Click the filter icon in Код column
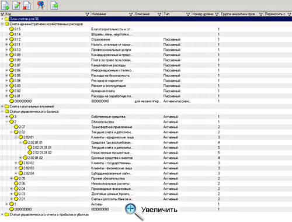292x222 pixels. tap(2, 14)
